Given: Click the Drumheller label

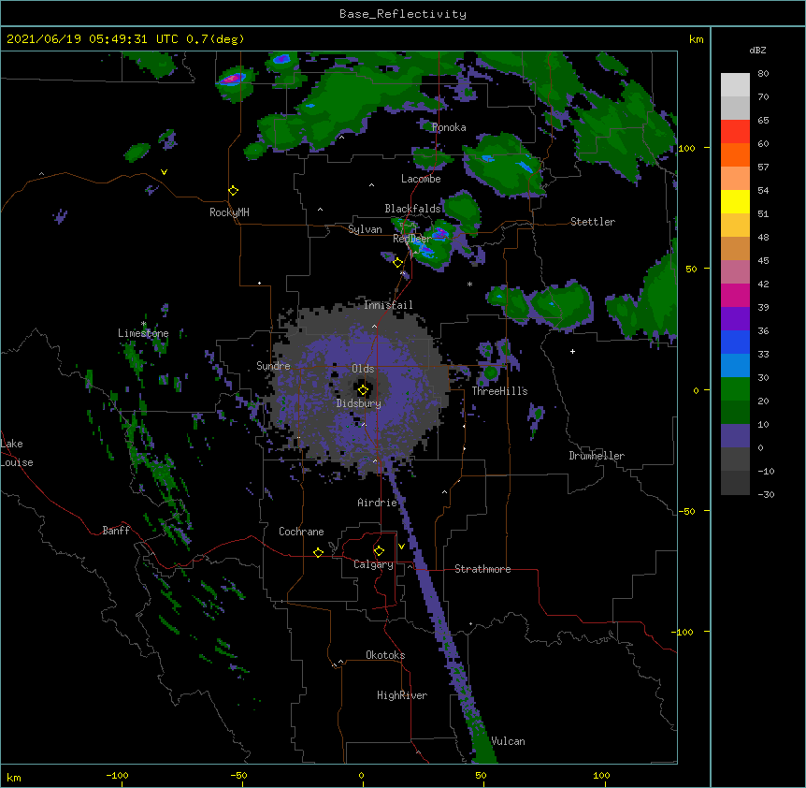Looking at the screenshot, I should pyautogui.click(x=597, y=456).
